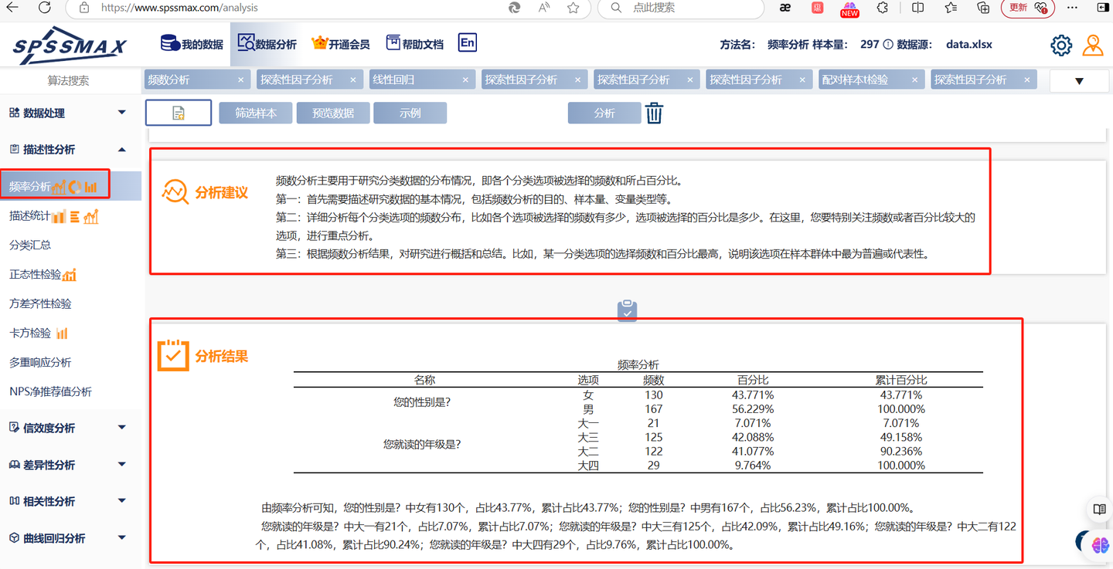Open the settings gear icon

pyautogui.click(x=1061, y=45)
